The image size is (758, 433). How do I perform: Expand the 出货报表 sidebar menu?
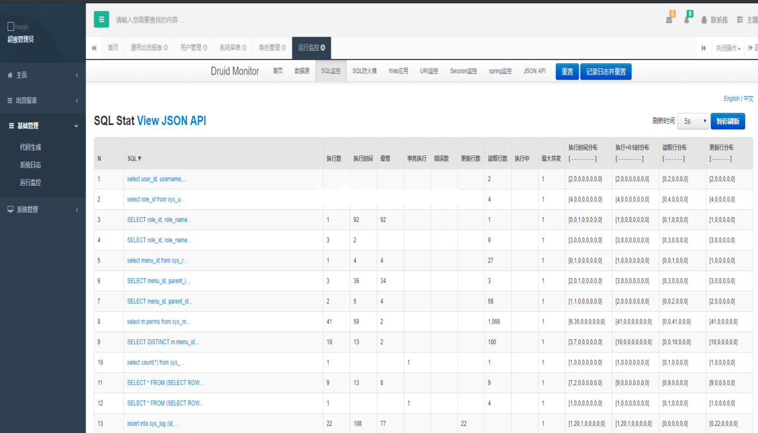tap(43, 100)
